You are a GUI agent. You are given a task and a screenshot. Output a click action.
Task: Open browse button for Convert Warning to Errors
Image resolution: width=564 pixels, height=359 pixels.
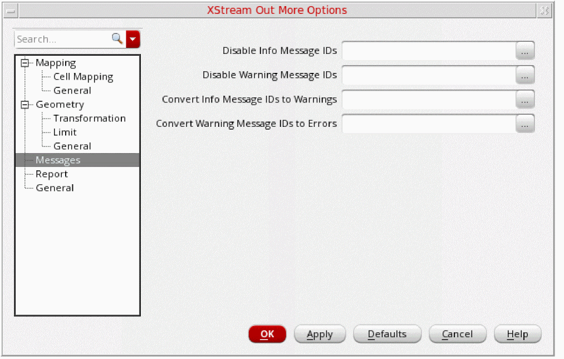(525, 124)
